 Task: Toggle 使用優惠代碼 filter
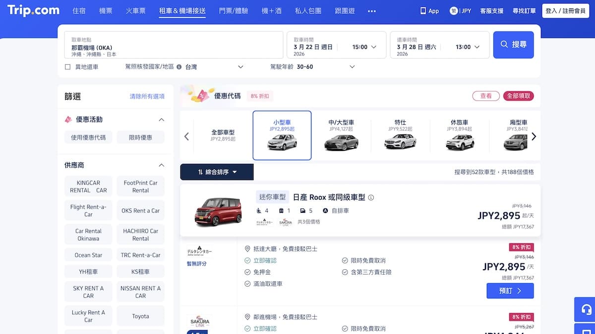(x=88, y=138)
